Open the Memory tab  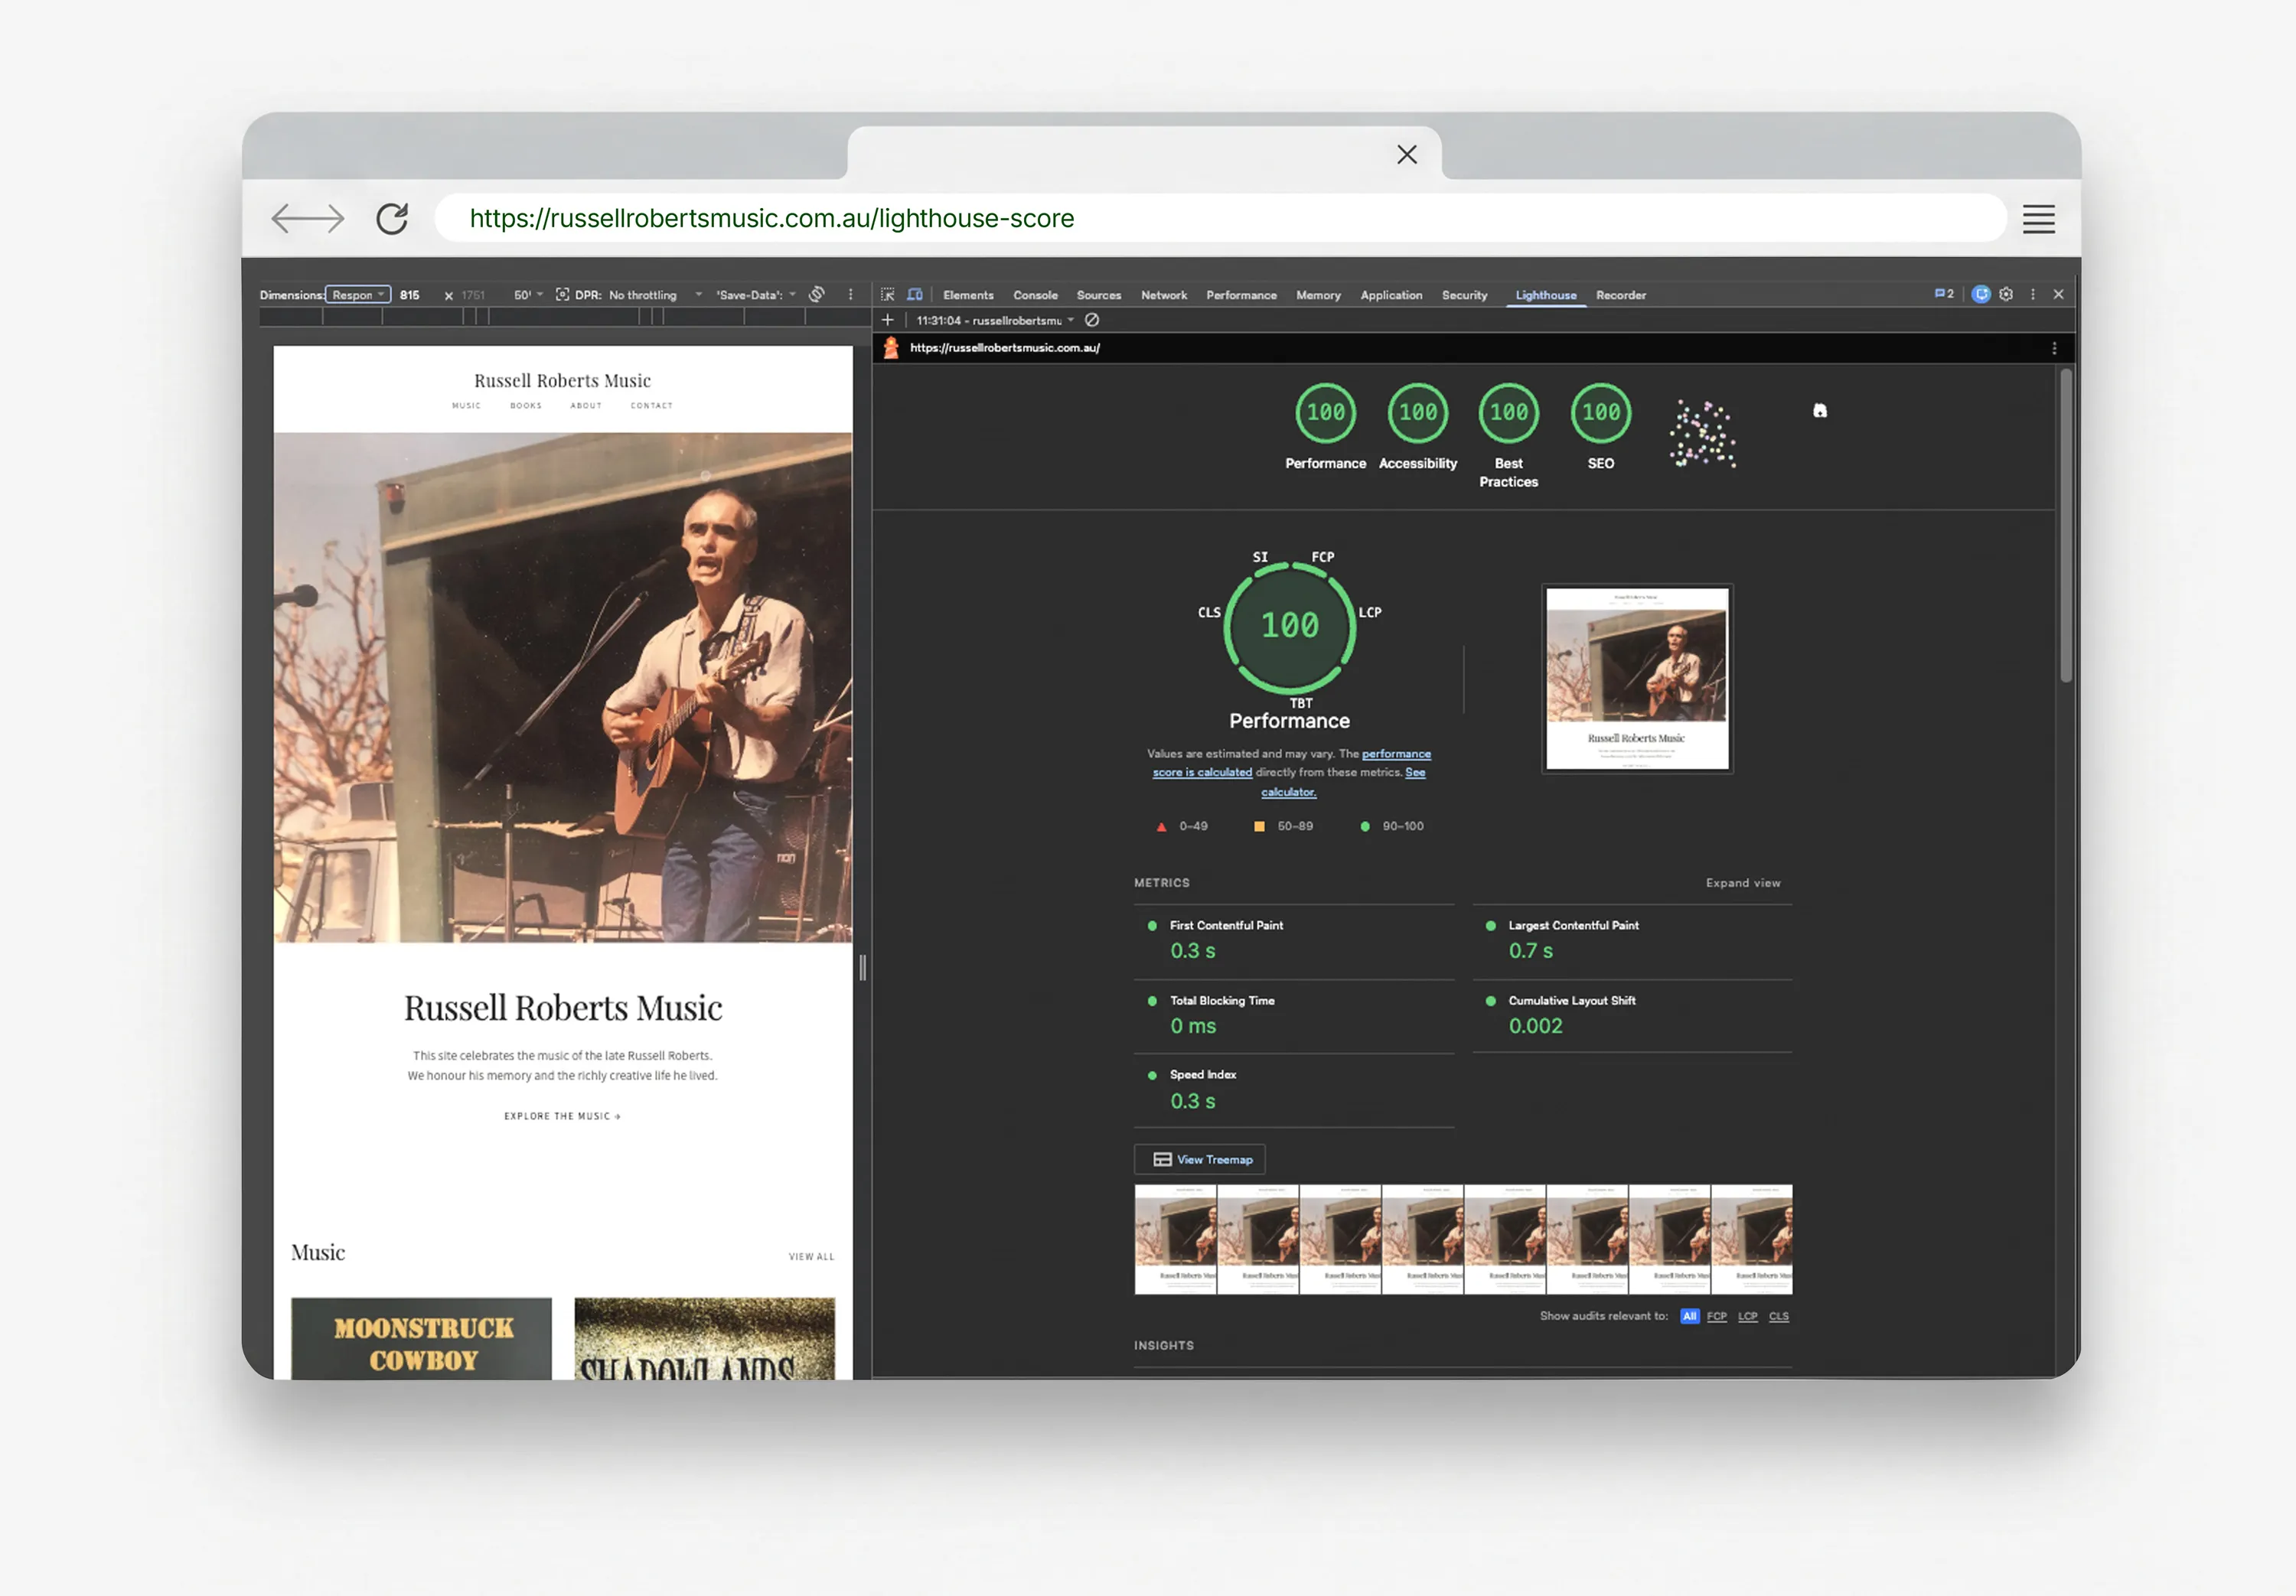click(x=1318, y=295)
